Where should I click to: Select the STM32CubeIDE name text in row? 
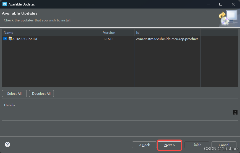[26, 39]
